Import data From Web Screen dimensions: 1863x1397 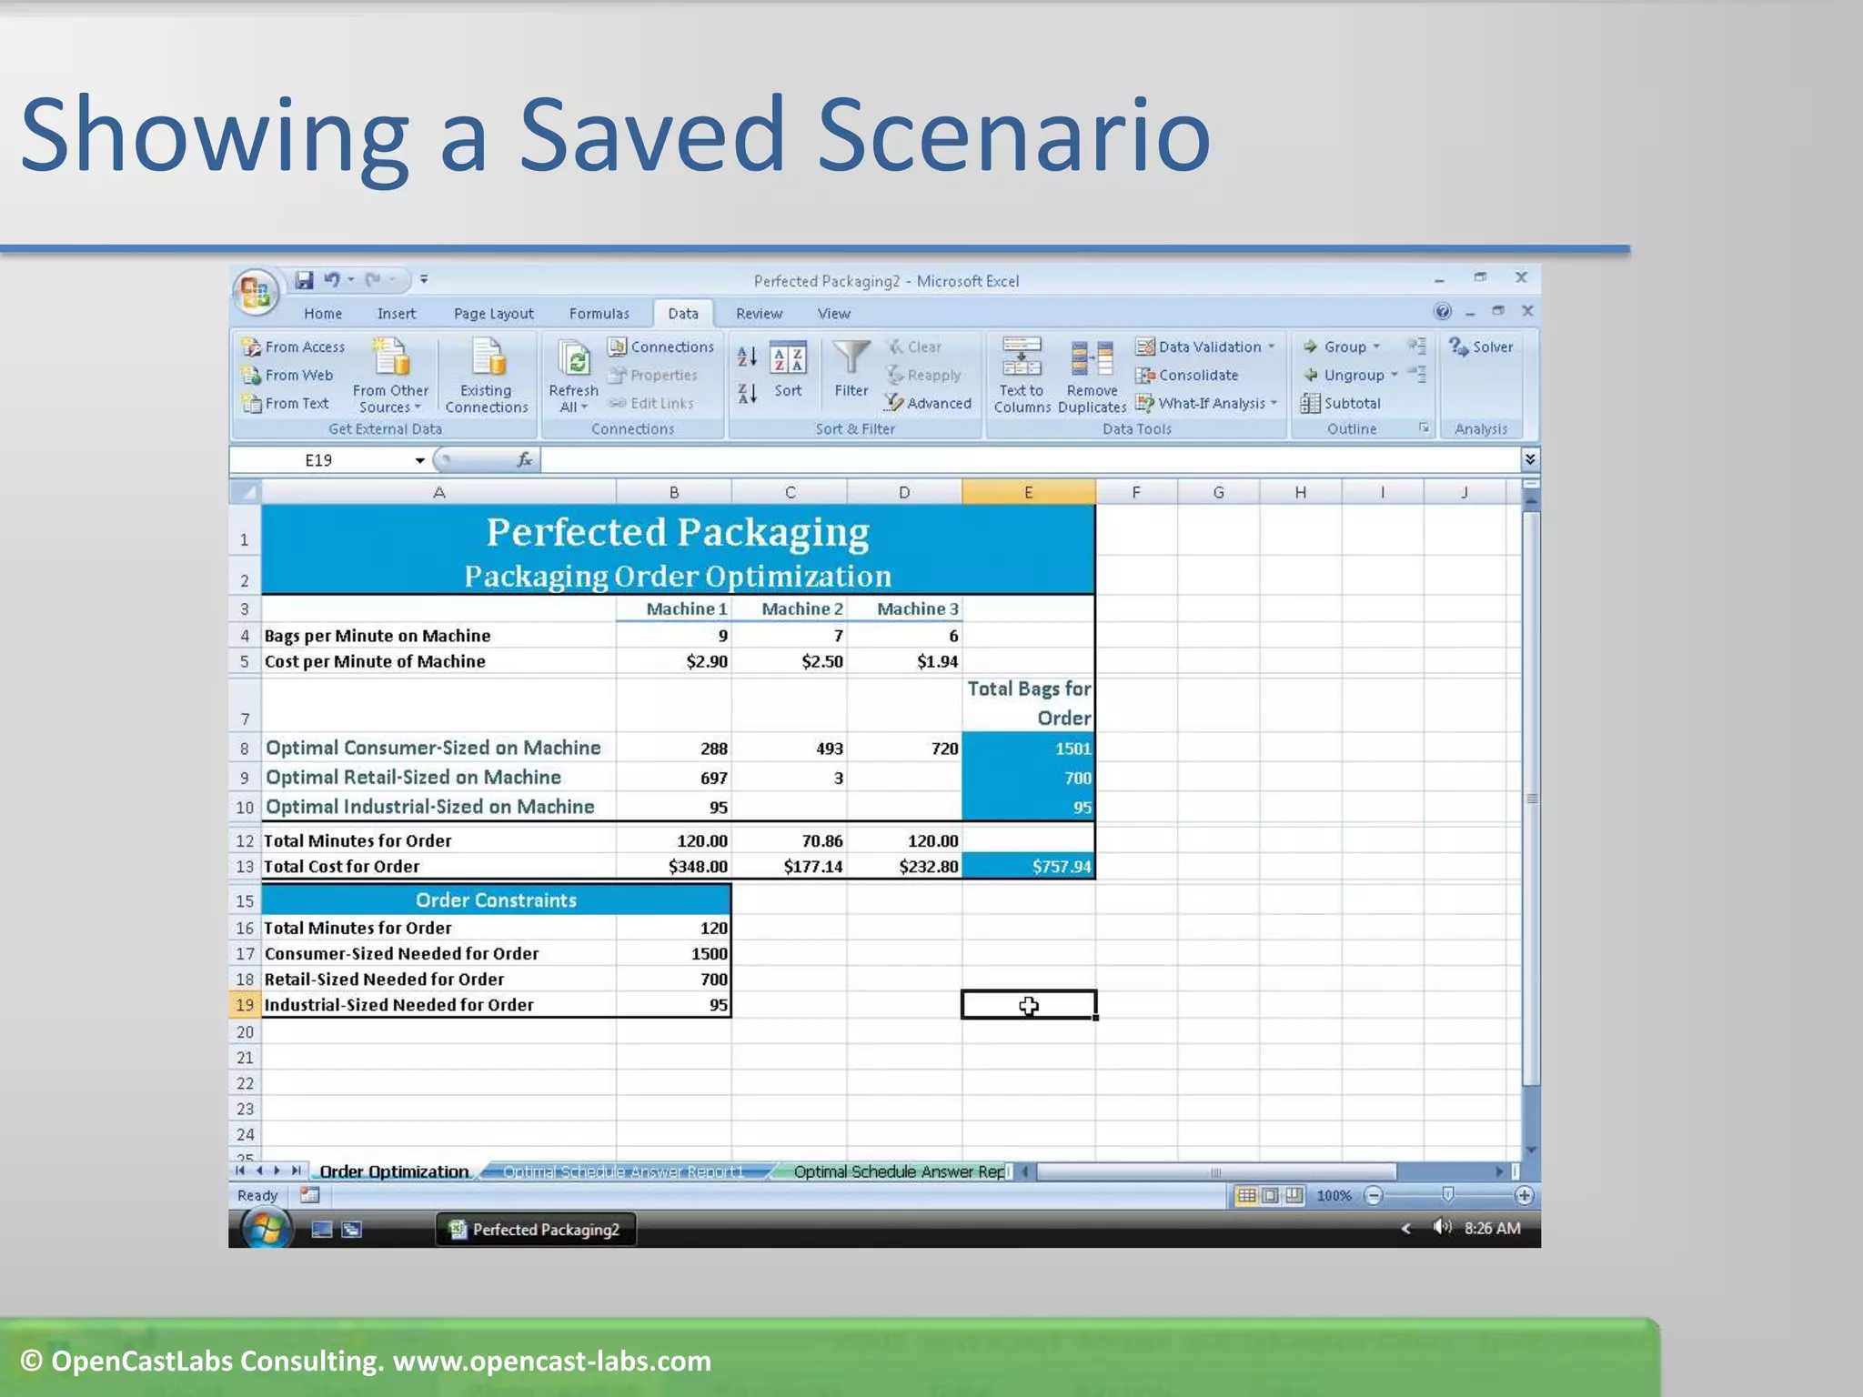click(x=288, y=375)
